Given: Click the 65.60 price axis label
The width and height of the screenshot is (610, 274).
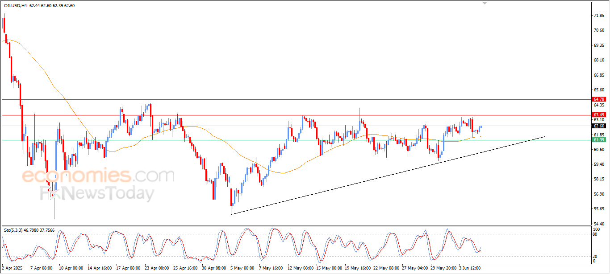Looking at the screenshot, I should (x=599, y=90).
